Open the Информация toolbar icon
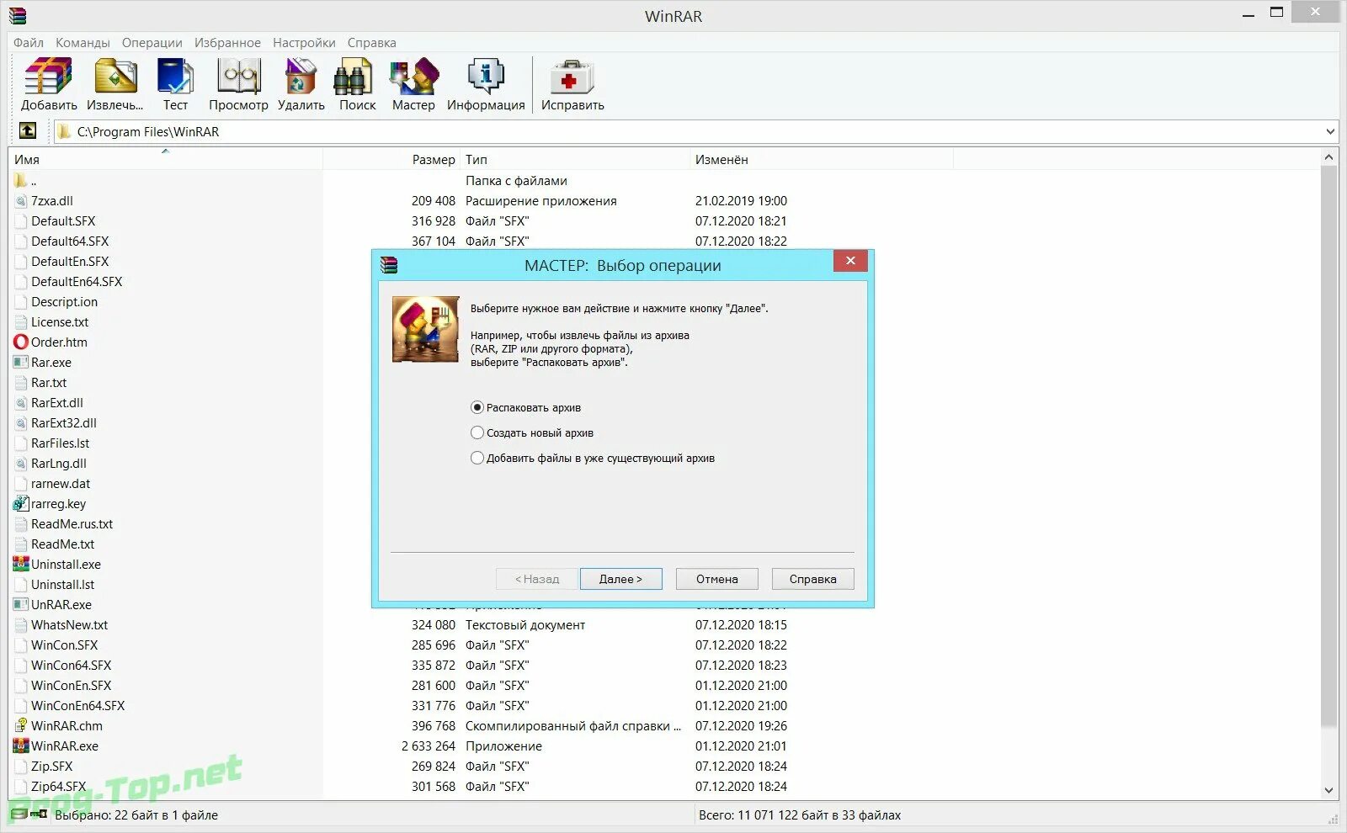 [486, 77]
